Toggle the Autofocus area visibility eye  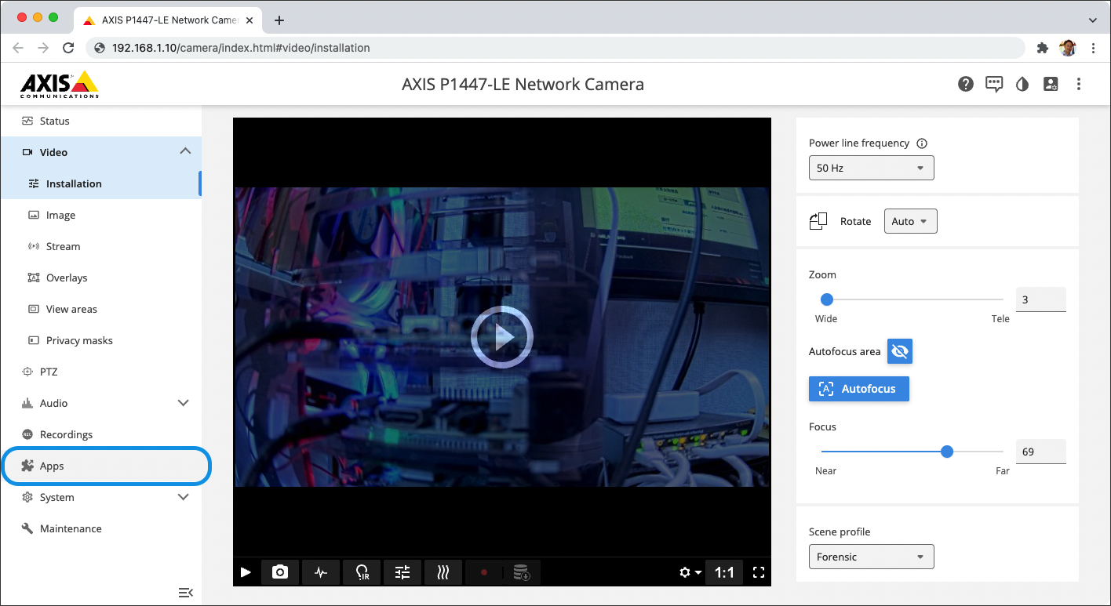coord(900,351)
